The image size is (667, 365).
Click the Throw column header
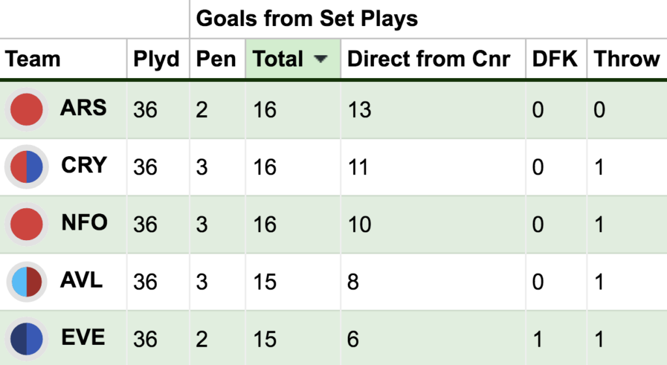(x=627, y=59)
